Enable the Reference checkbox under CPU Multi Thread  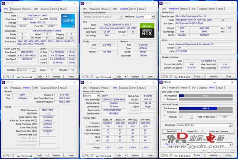click(x=165, y=112)
